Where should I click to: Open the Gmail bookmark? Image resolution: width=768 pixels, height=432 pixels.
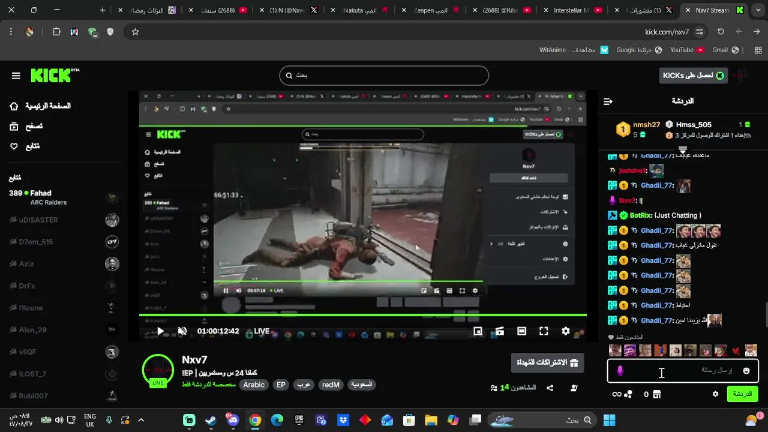(725, 50)
